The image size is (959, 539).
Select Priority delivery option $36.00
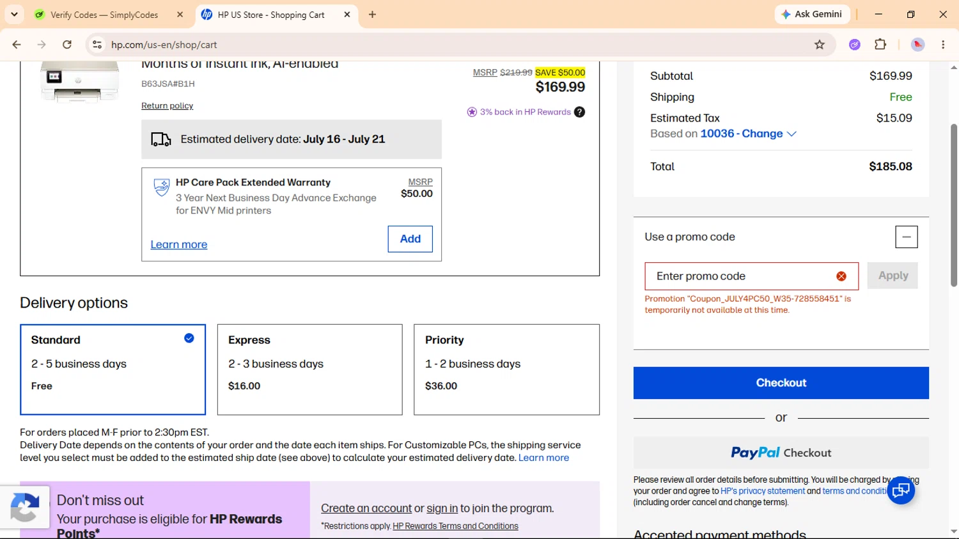pyautogui.click(x=506, y=370)
